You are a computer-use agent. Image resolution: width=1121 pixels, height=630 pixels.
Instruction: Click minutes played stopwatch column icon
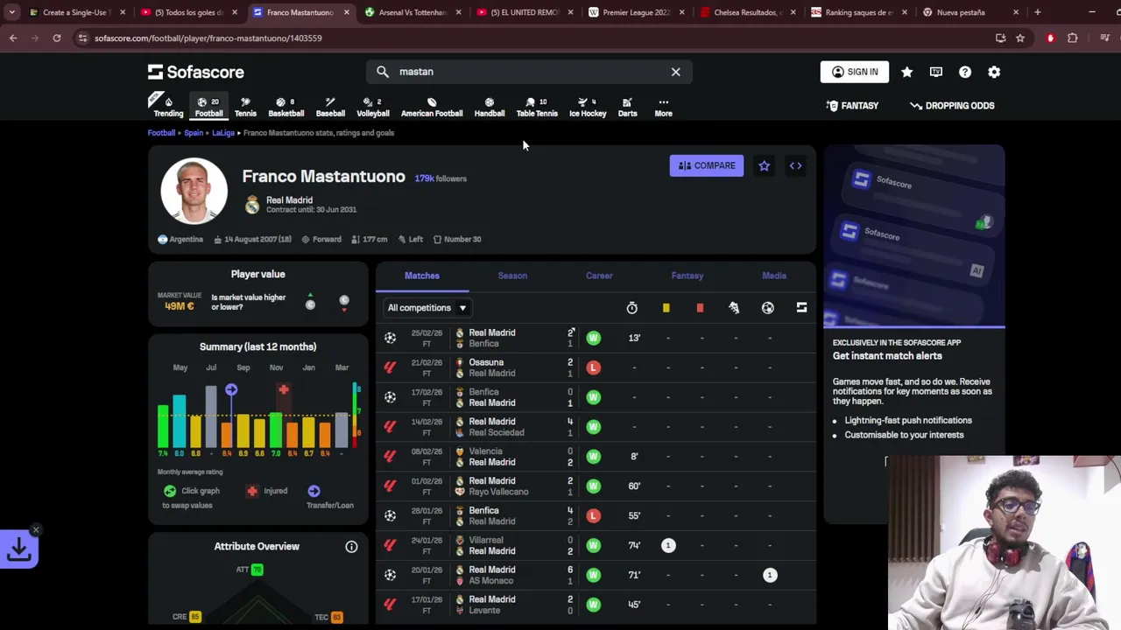pos(631,308)
